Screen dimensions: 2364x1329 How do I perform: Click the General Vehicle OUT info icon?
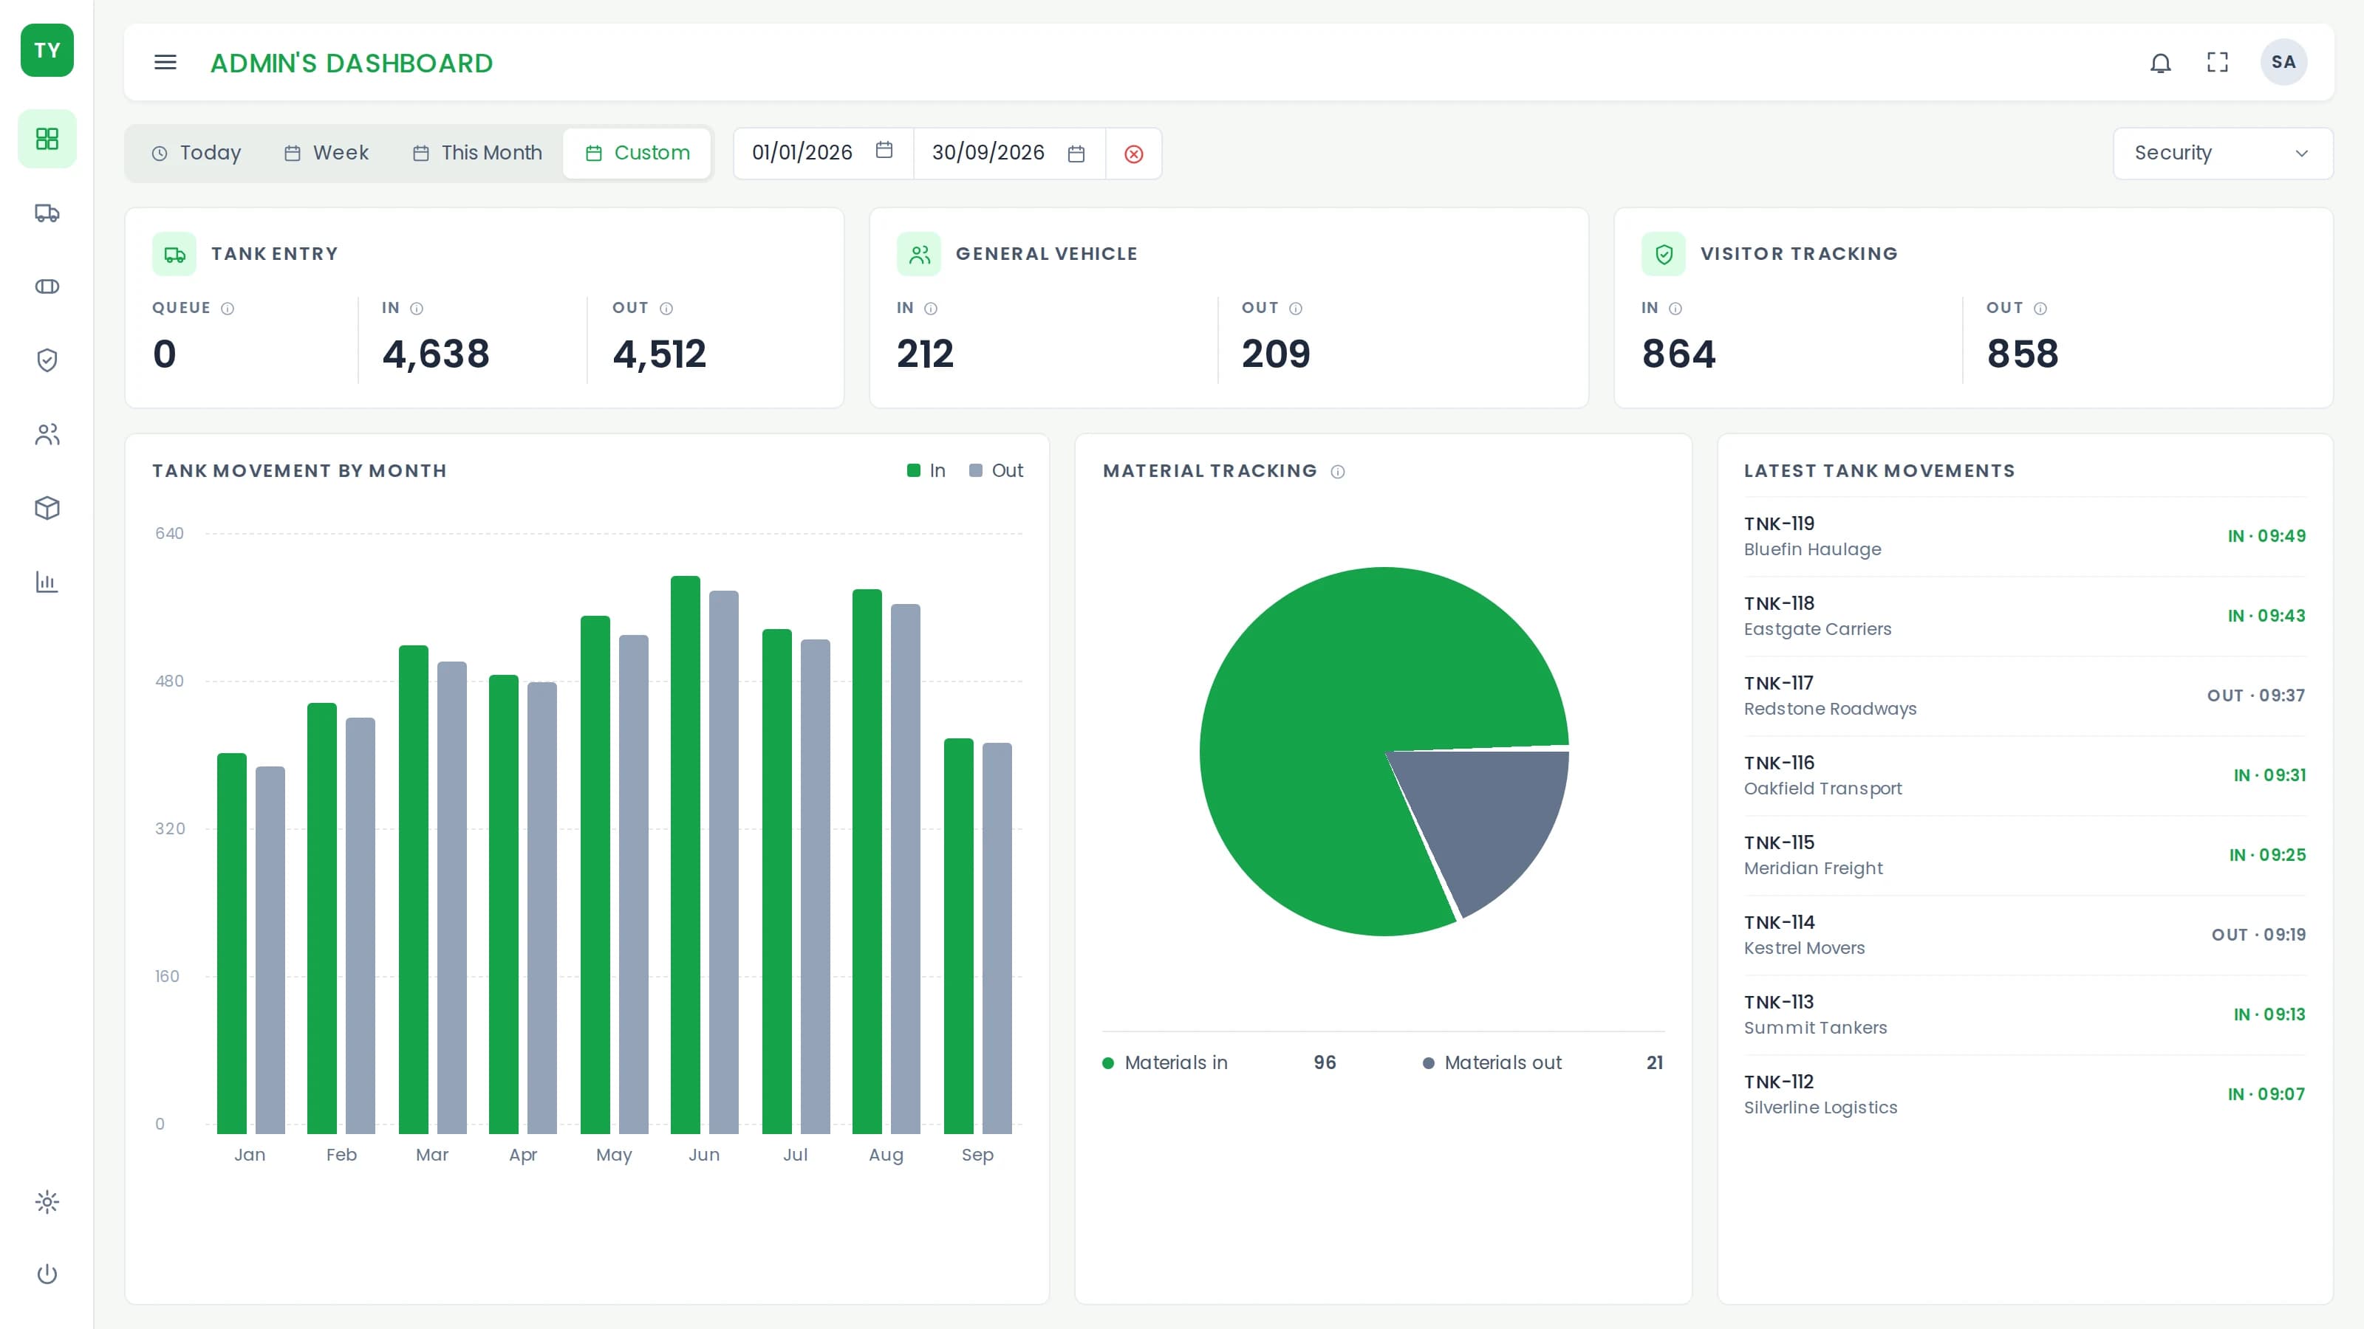[1296, 308]
